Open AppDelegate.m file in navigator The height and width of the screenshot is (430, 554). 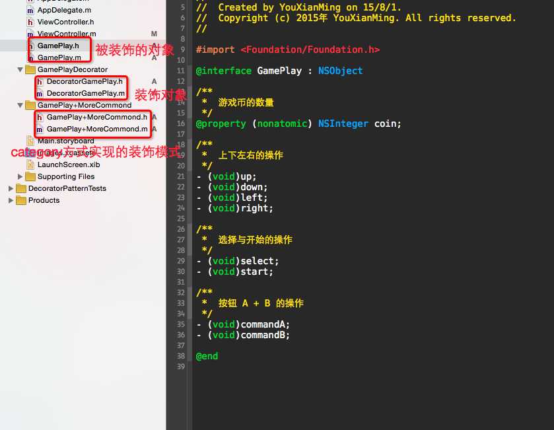tap(64, 11)
